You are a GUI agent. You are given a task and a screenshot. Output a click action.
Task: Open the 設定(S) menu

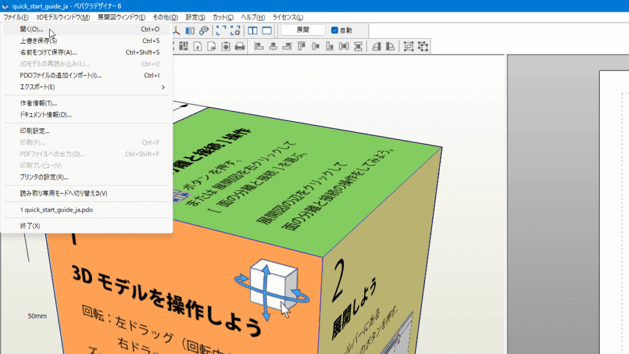point(195,17)
